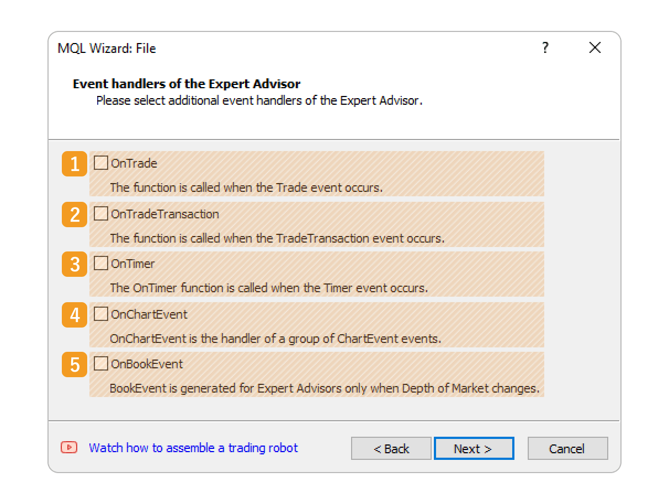Click the MQL Wizard: File title bar

[x=276, y=48]
